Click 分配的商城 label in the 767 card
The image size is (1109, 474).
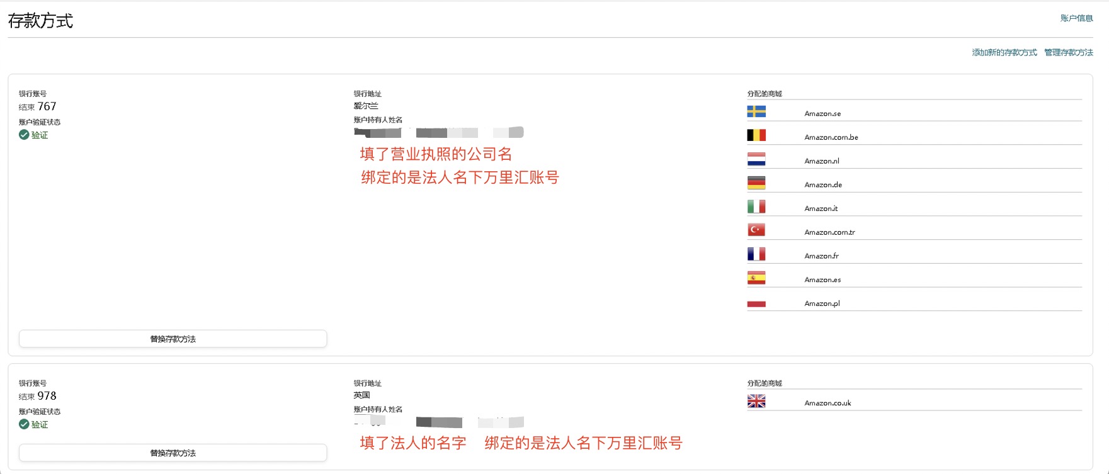click(765, 94)
